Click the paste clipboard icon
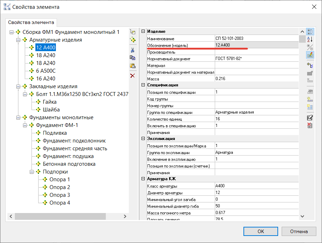The height and width of the screenshot is (243, 322). point(133,66)
